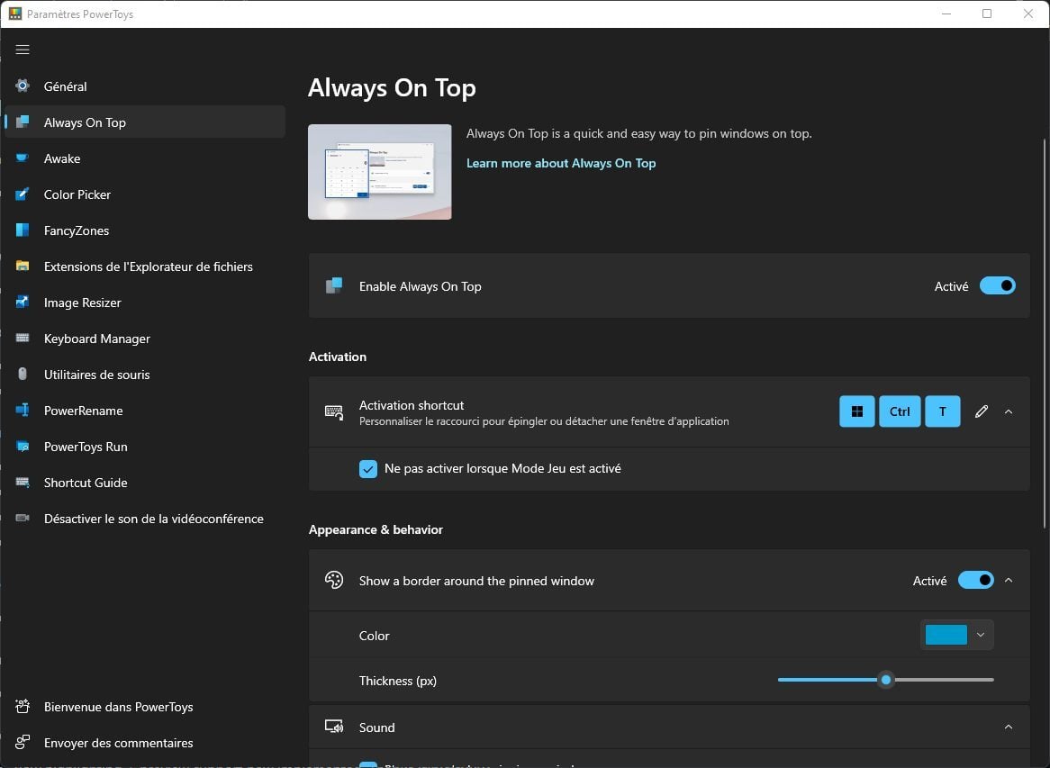Click the vertical scrollbar on the right
This screenshot has width=1050, height=768.
coord(1045,333)
